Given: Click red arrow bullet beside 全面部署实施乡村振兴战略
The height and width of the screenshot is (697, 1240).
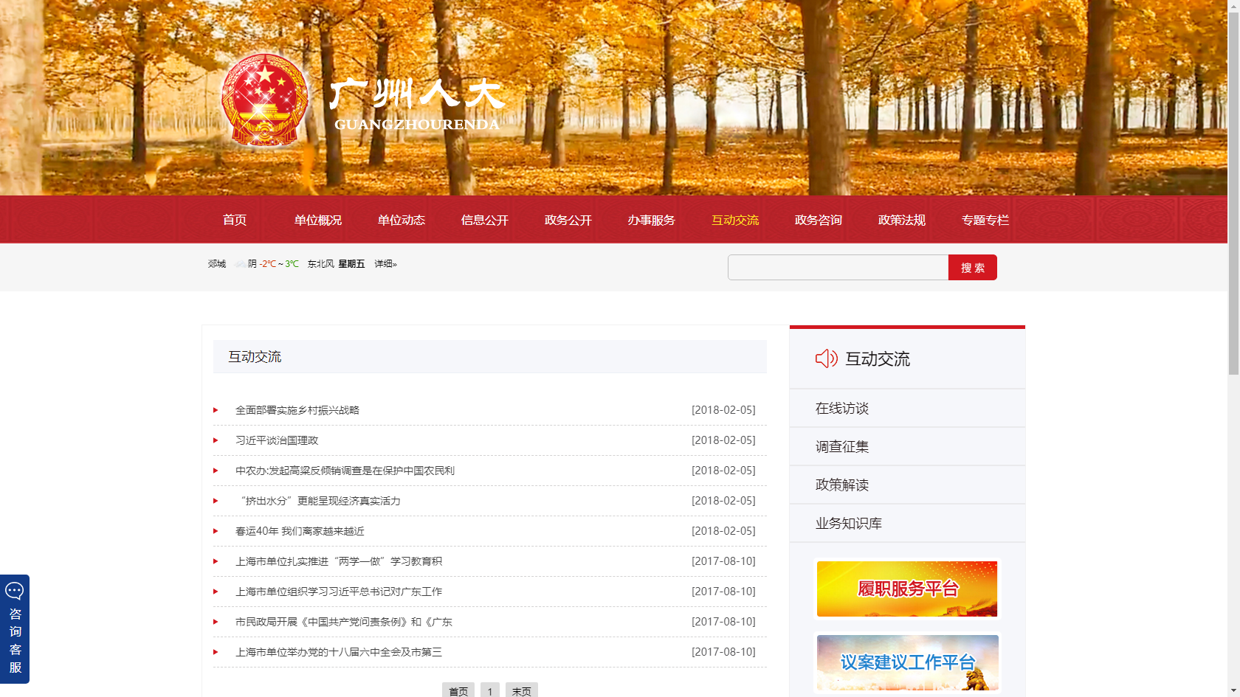Looking at the screenshot, I should click(216, 410).
